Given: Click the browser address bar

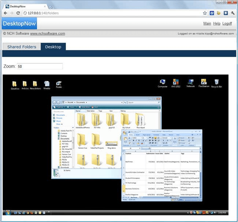Looking at the screenshot, I should pyautogui.click(x=110, y=13).
